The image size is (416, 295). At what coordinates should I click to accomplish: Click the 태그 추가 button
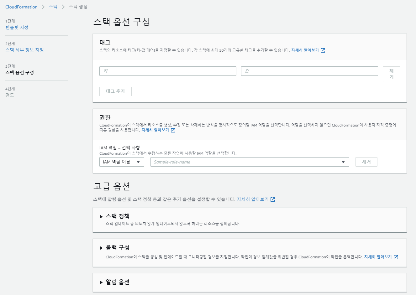coord(115,91)
